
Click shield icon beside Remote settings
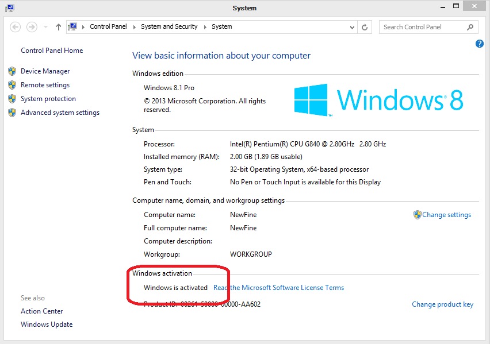pyautogui.click(x=12, y=85)
